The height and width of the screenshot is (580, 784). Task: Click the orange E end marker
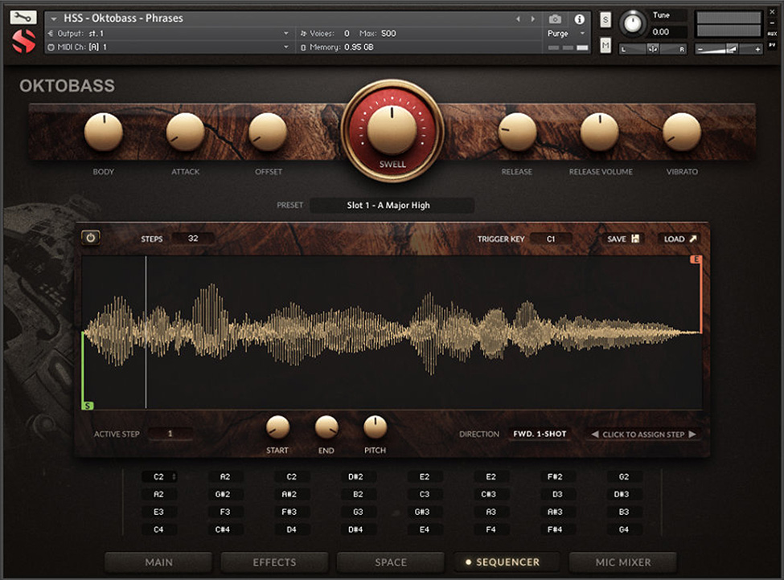coord(696,259)
